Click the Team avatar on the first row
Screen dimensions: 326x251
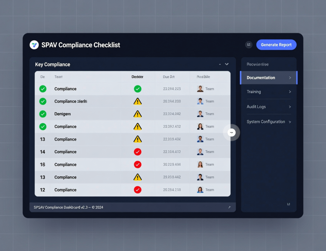coord(200,89)
